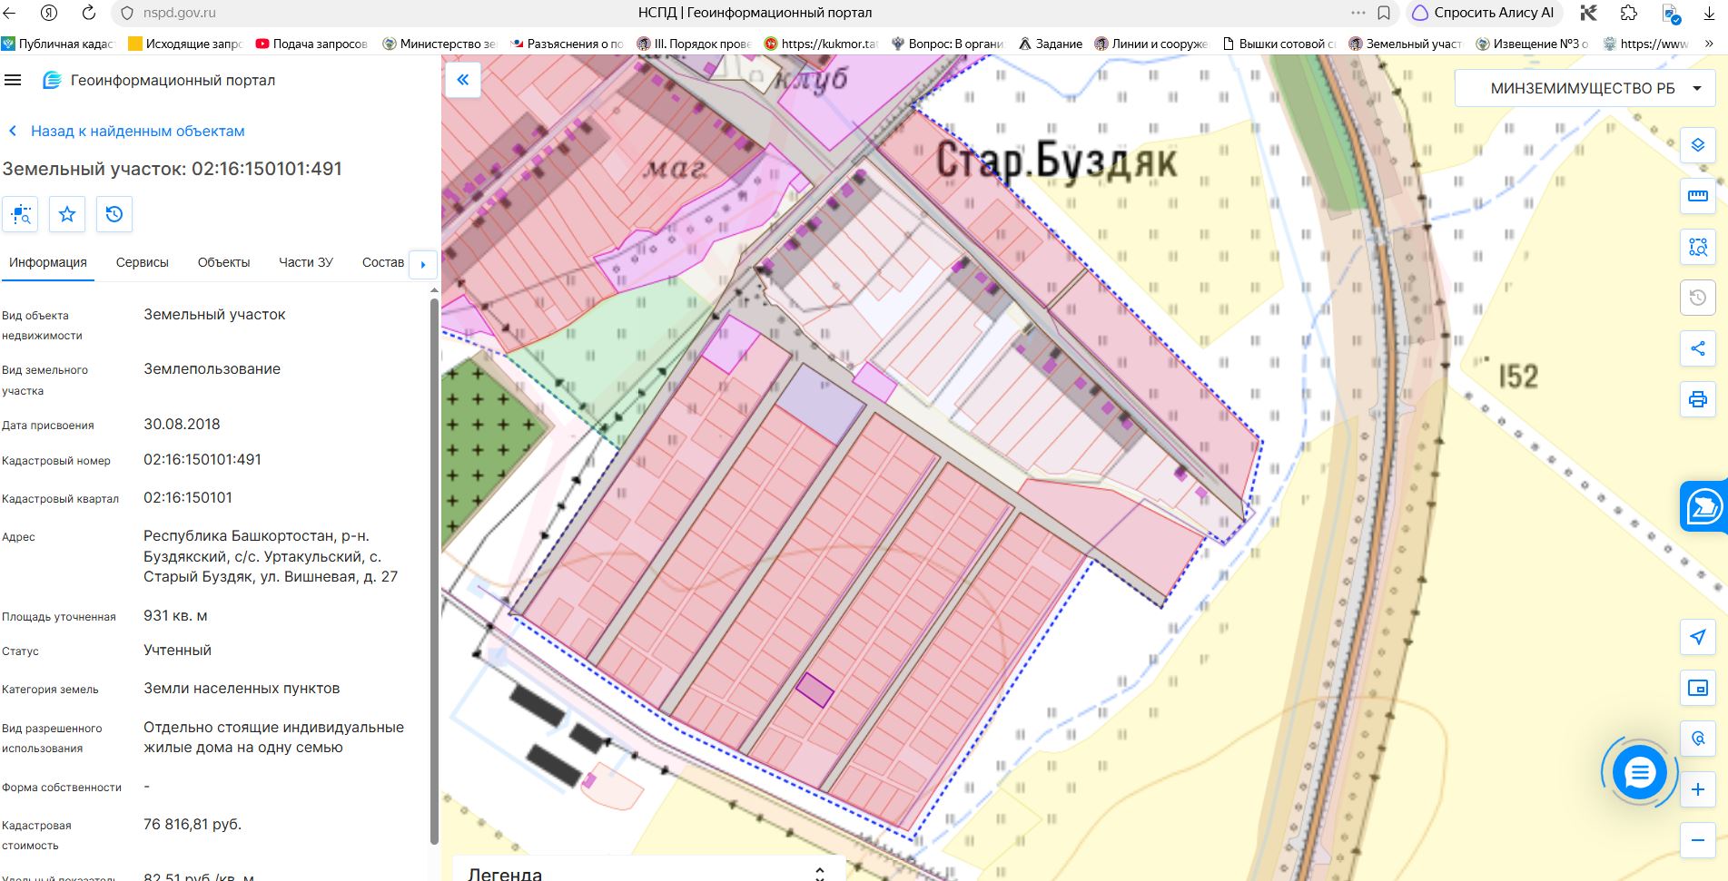
Task: Open the blue map feedback side tab
Action: coord(1703,506)
